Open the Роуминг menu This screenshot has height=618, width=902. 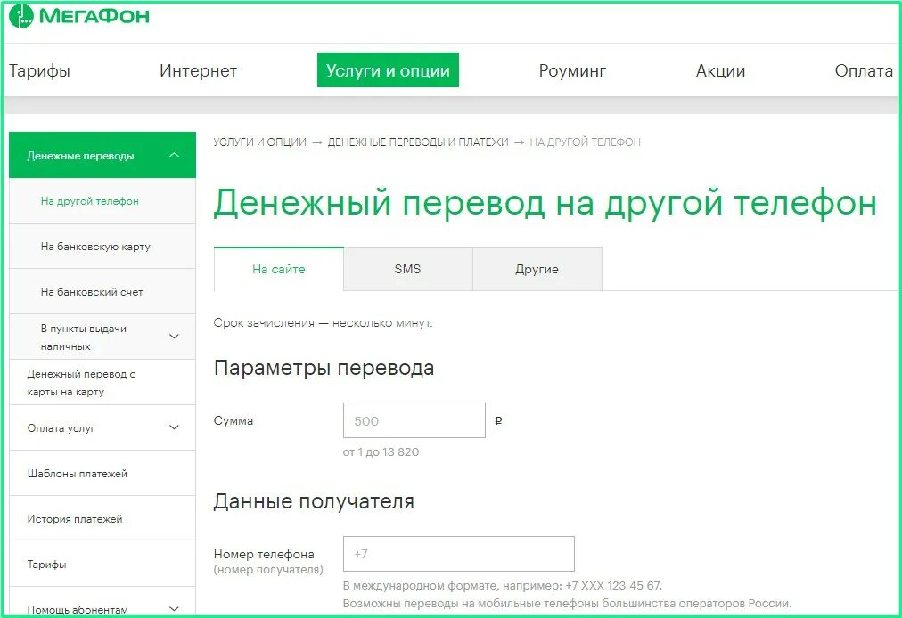coord(571,69)
